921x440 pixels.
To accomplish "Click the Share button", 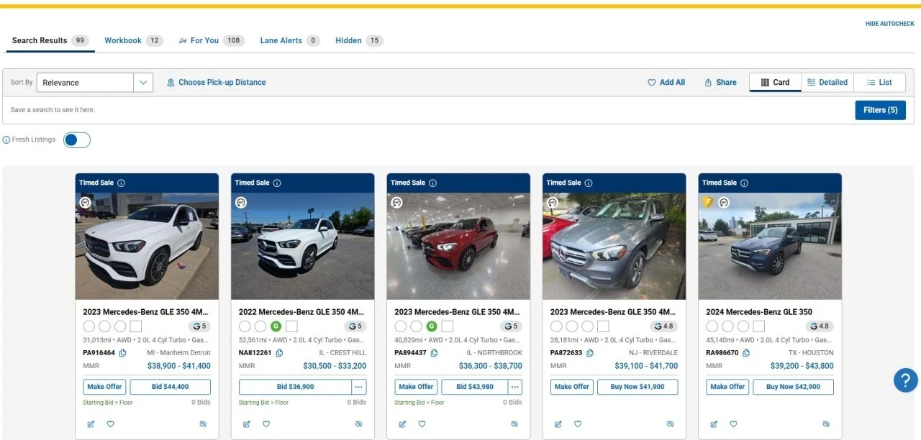I will coord(720,83).
